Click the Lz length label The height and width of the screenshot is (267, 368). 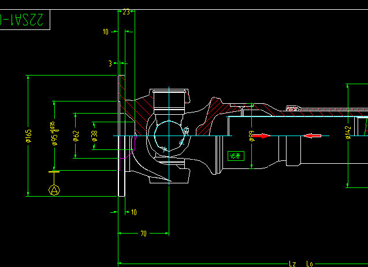(x=292, y=264)
